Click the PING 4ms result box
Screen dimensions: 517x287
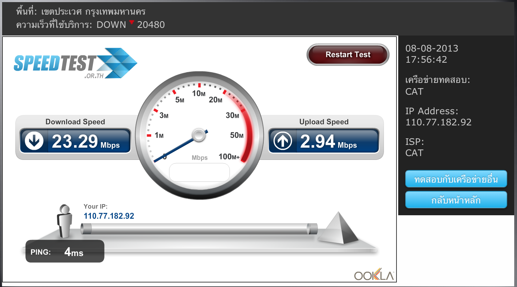(65, 251)
